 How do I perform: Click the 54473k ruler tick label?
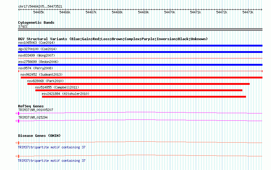click(x=248, y=12)
